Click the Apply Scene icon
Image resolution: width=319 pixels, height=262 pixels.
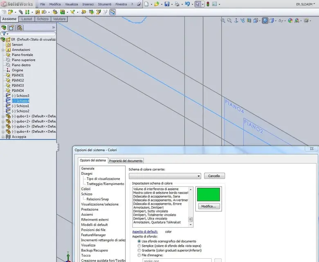(x=297, y=20)
